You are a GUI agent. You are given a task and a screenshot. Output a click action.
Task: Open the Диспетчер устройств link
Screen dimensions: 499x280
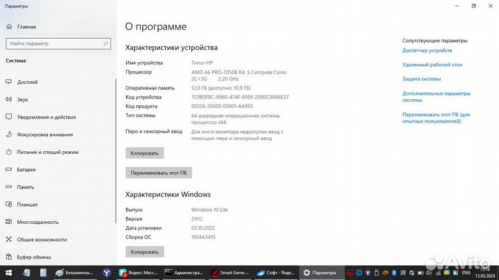coord(427,51)
